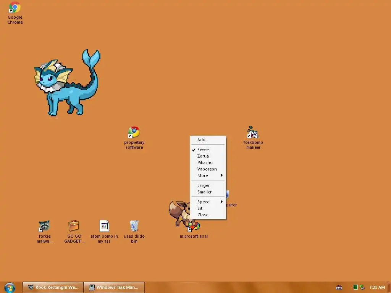This screenshot has width=391, height=293.
Task: Open the Windows Start orb
Action: (10, 287)
